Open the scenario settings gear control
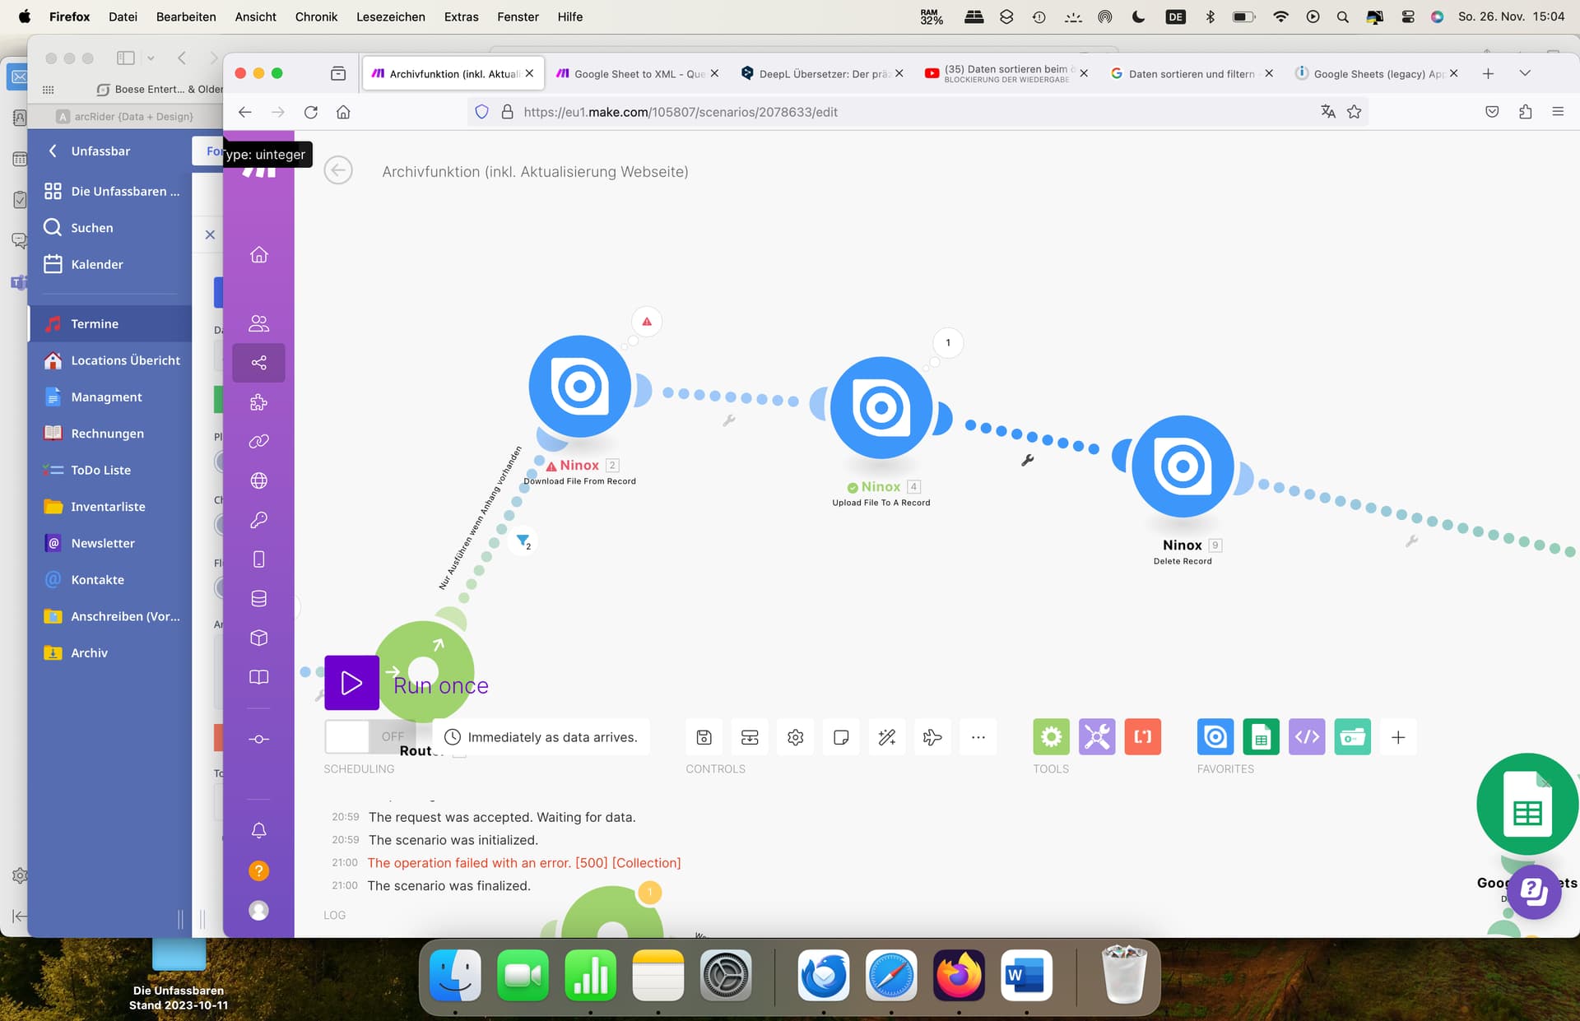 (795, 737)
